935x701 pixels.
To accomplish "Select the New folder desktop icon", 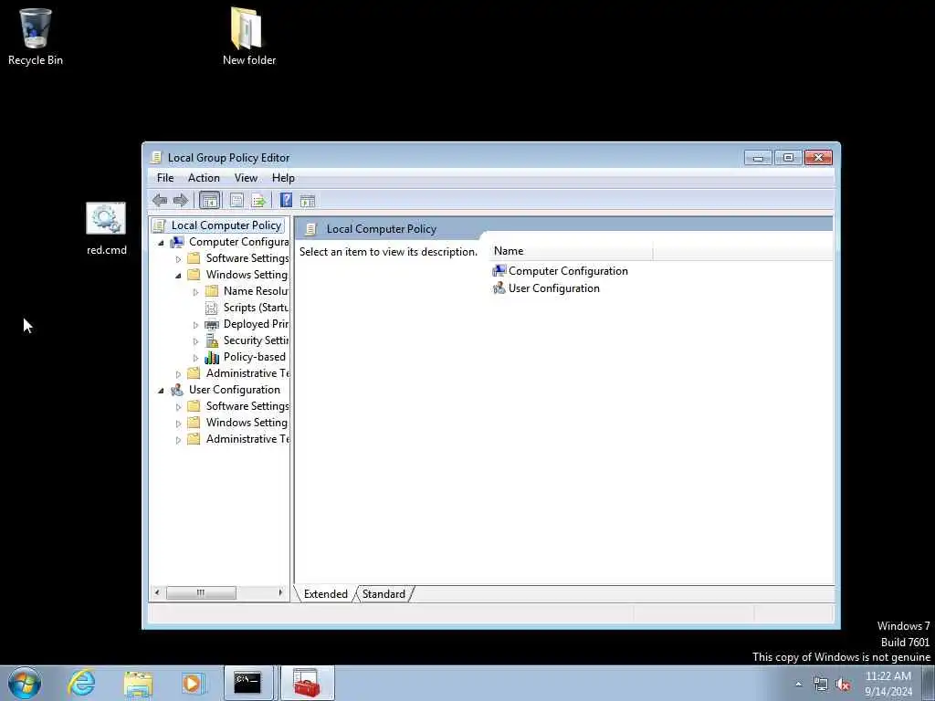I will [x=248, y=36].
